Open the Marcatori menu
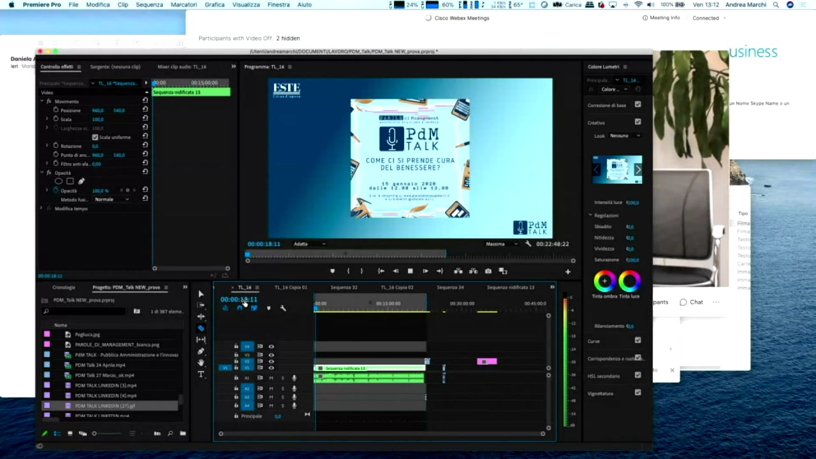This screenshot has height=459, width=816. point(184,4)
